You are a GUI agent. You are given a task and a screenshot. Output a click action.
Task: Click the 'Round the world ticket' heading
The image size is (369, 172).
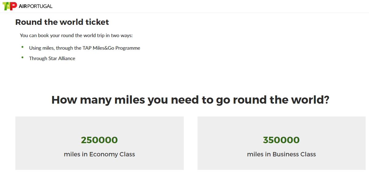62,22
